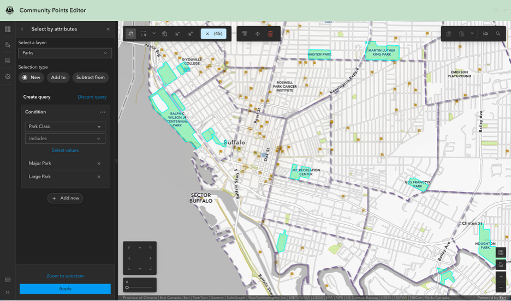Open the map search magnifier
The image size is (511, 301).
(498, 34)
